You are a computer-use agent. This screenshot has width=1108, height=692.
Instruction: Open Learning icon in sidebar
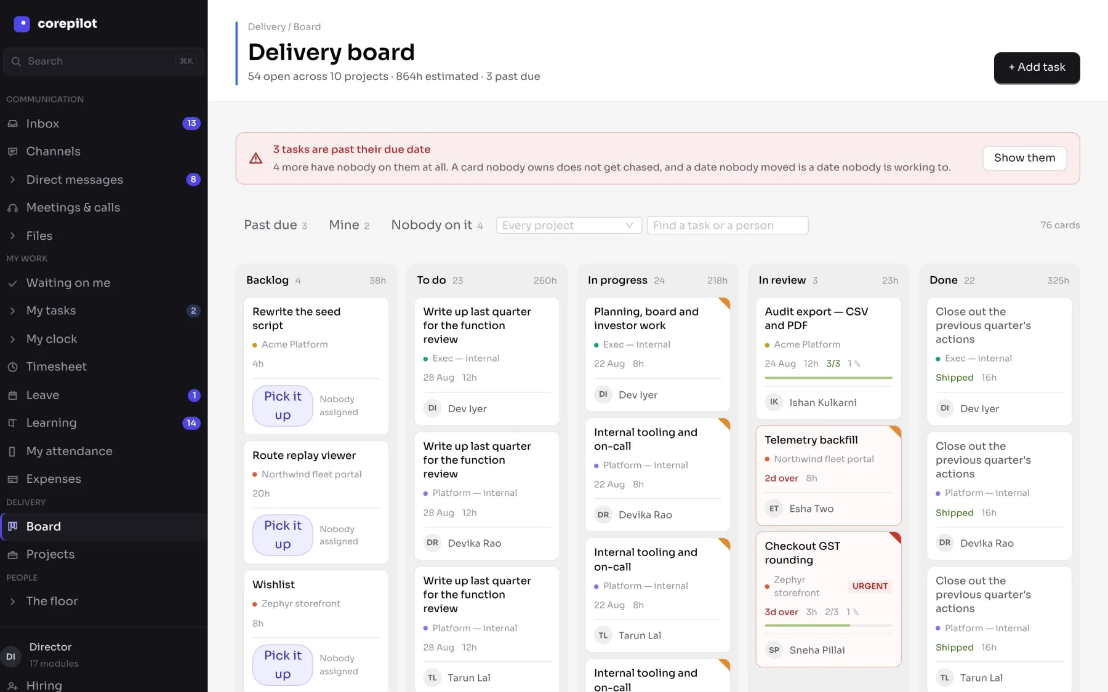click(12, 423)
